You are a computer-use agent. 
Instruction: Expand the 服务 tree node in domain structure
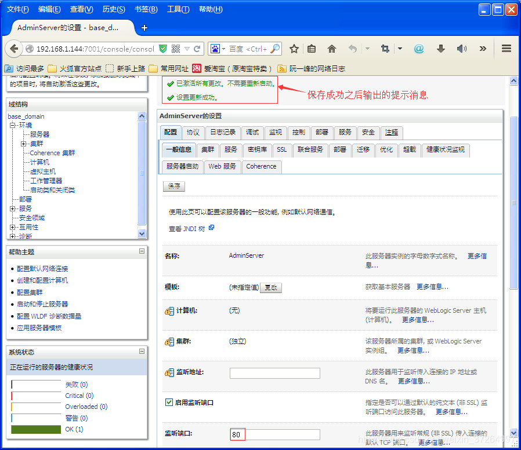13,208
